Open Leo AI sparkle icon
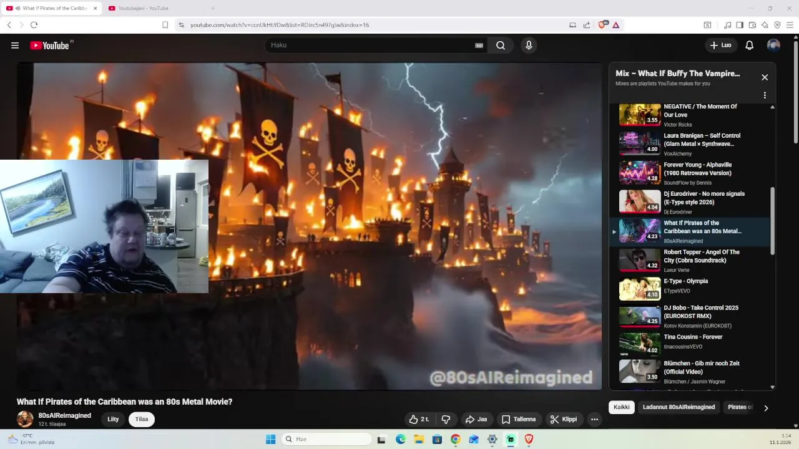 coord(765,25)
